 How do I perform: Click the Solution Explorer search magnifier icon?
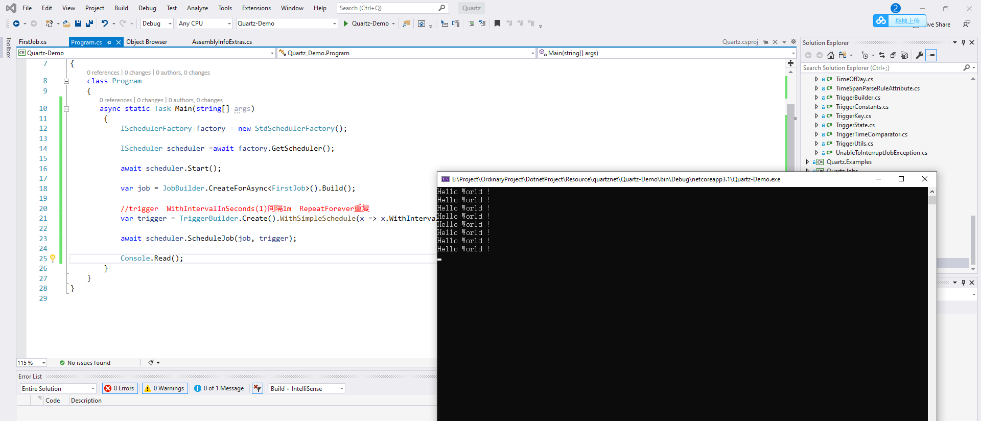pos(966,67)
